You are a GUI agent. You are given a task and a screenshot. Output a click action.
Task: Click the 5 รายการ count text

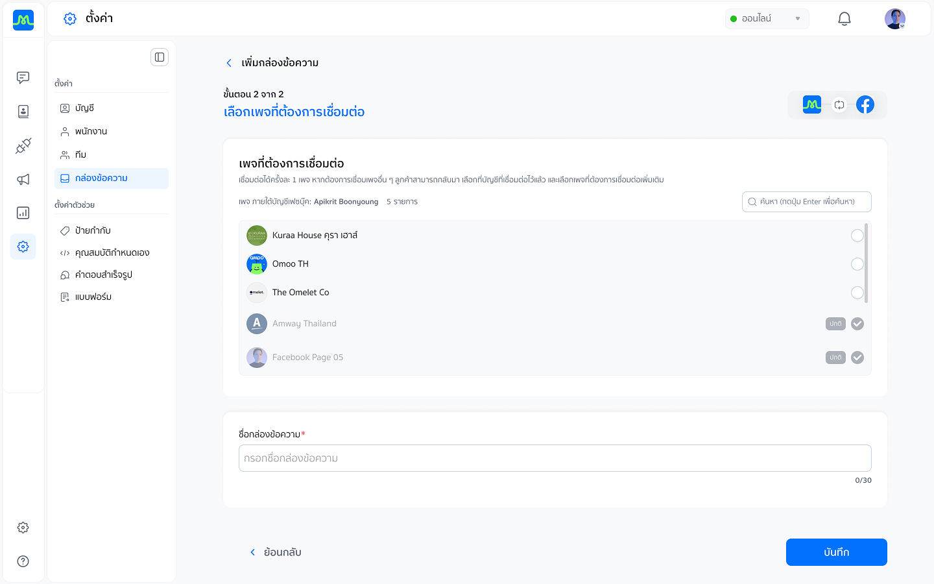pyautogui.click(x=402, y=202)
